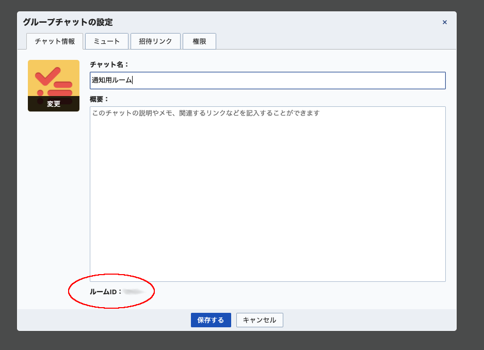Open the 招待リンク tab
This screenshot has height=350, width=484.
[x=155, y=41]
